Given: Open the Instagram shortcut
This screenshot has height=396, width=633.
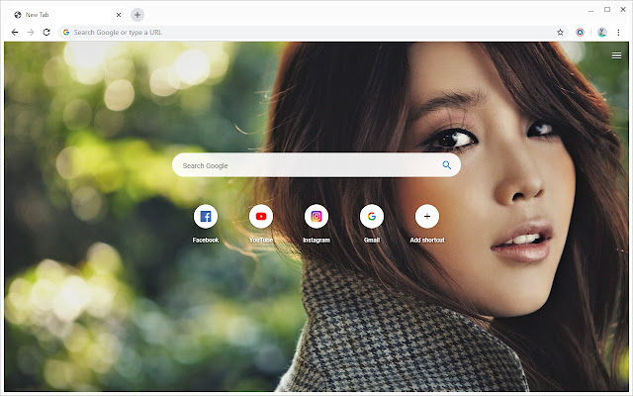Looking at the screenshot, I should (x=316, y=217).
